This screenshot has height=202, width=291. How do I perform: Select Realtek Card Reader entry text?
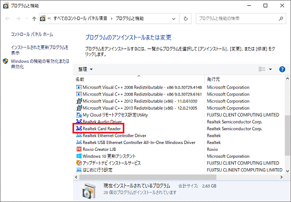coord(102,129)
